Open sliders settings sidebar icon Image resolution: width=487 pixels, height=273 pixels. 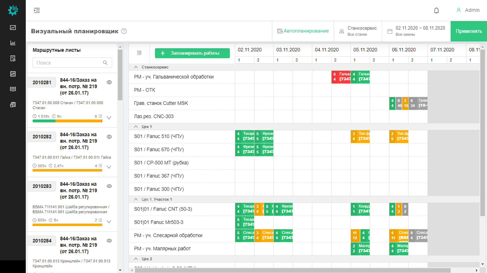tap(13, 74)
